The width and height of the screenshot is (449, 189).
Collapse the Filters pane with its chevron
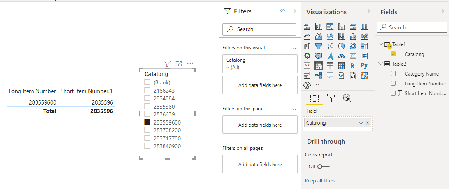pos(294,11)
